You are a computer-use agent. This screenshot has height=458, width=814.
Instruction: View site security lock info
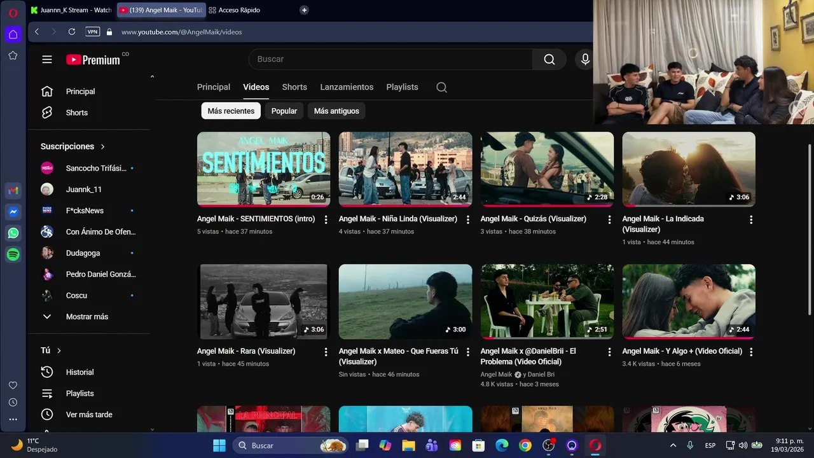click(x=109, y=32)
